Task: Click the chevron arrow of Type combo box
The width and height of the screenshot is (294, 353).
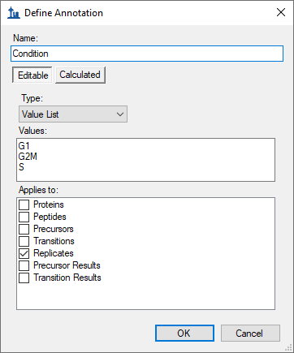Action: (120, 114)
